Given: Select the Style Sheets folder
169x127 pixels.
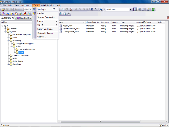Looking at the screenshot, I should click(18, 61).
